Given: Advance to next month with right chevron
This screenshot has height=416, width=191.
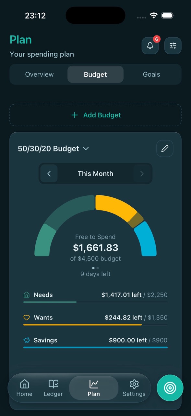Looking at the screenshot, I should 142,174.
